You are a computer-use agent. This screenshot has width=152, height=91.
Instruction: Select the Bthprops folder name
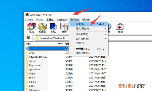[34, 90]
